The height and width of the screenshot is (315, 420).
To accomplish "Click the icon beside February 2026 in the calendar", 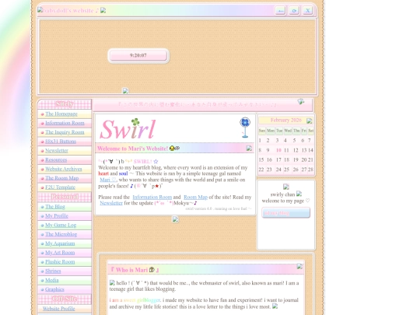I will pos(310,121).
